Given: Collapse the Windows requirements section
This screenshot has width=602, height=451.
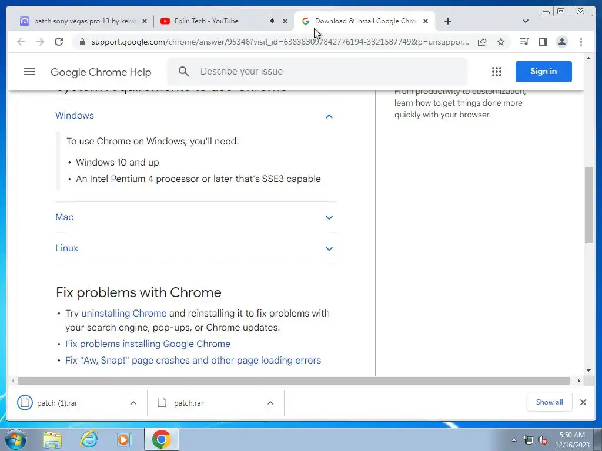Looking at the screenshot, I should [x=329, y=116].
